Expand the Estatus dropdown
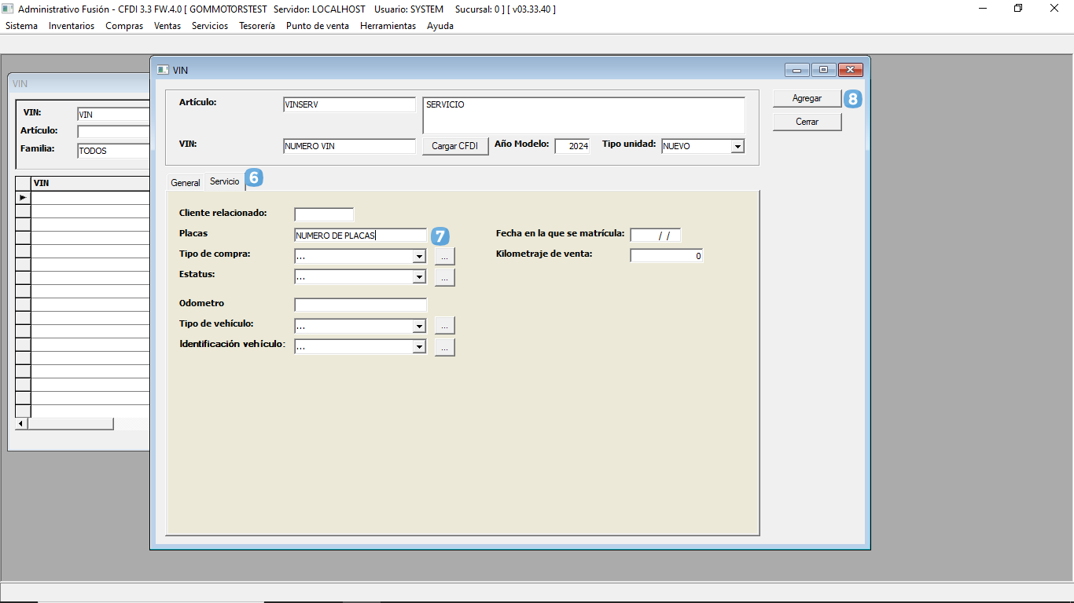 (419, 276)
